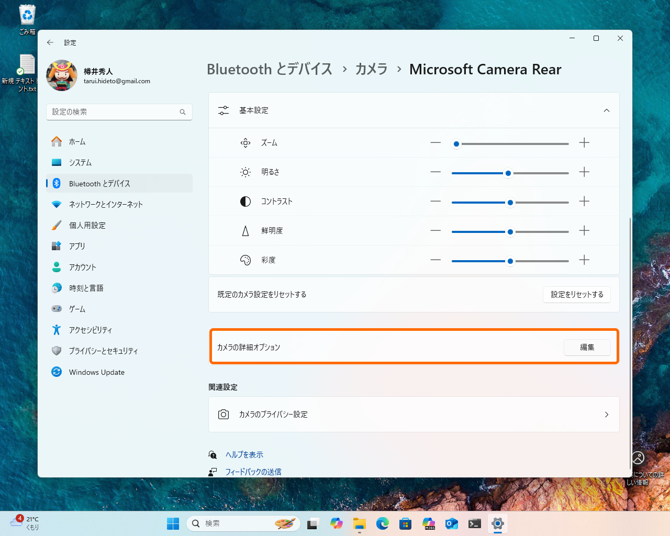
Task: Click 編集 for カメラの詳細オプション
Action: coord(587,348)
